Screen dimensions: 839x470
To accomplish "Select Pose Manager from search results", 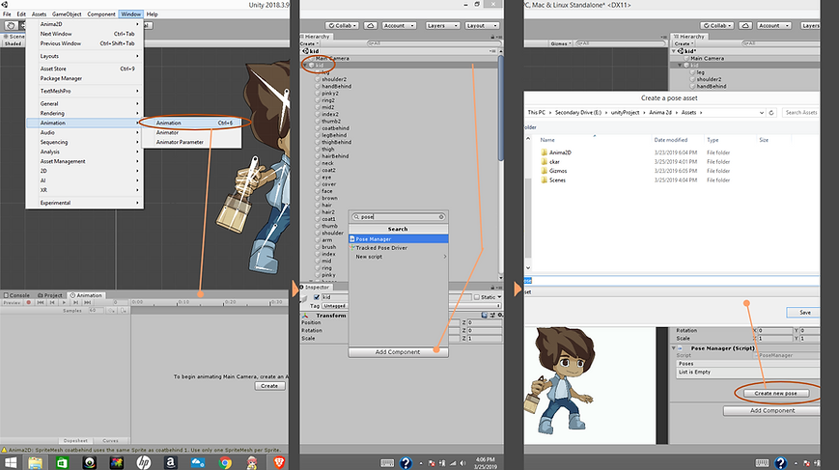I will 399,239.
